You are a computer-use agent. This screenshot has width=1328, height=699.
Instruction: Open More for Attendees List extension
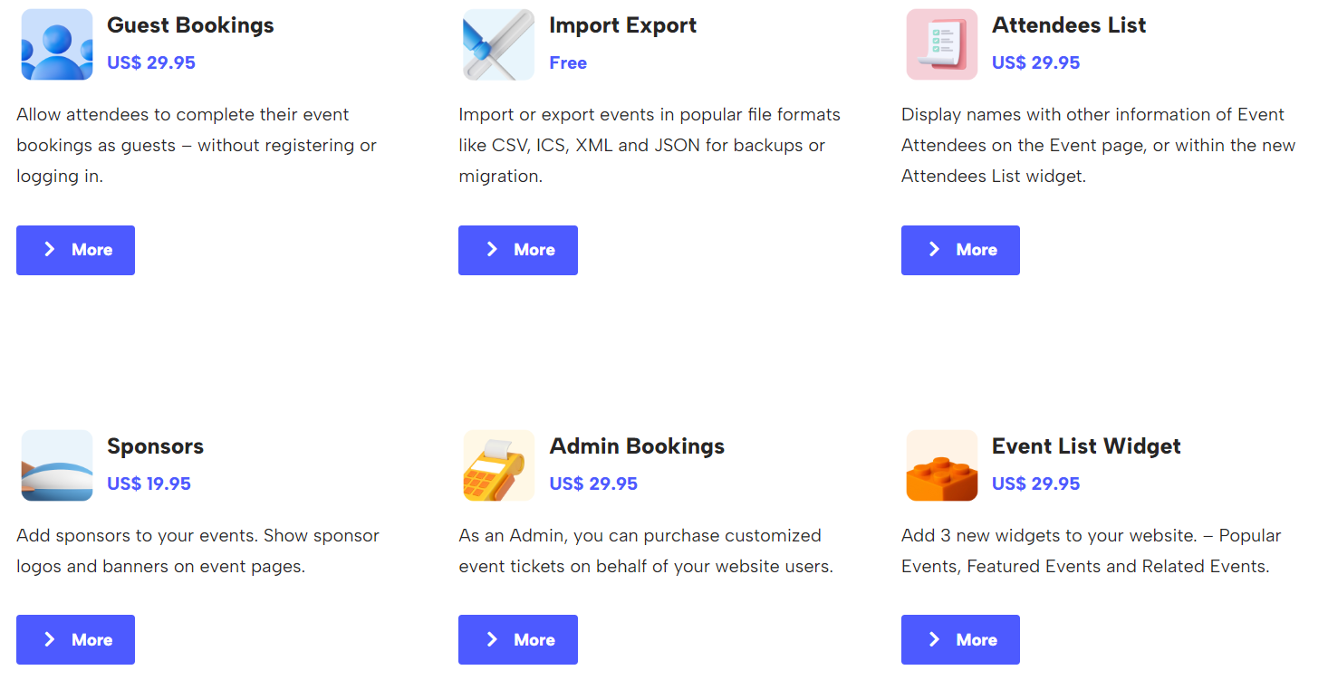point(960,250)
